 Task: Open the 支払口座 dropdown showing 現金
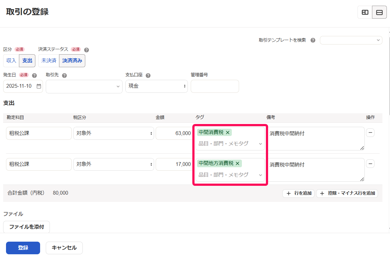pos(157,86)
